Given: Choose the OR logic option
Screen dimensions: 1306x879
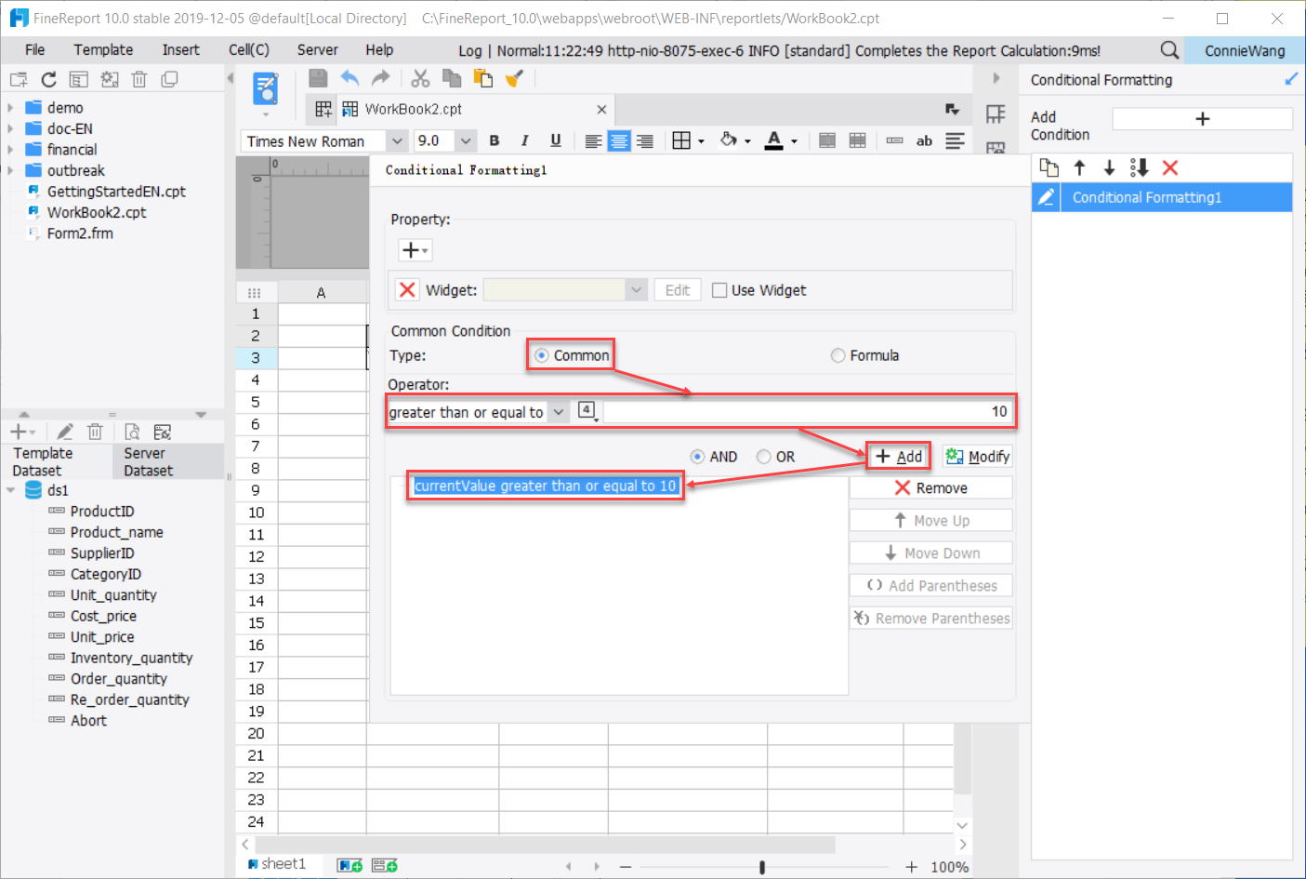Looking at the screenshot, I should (765, 456).
